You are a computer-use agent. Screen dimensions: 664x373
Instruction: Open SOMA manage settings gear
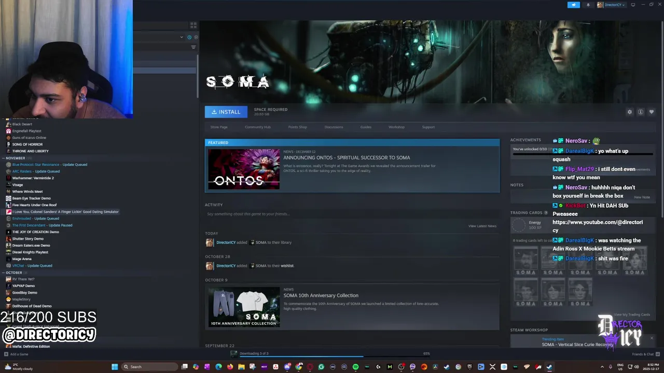[x=630, y=112]
